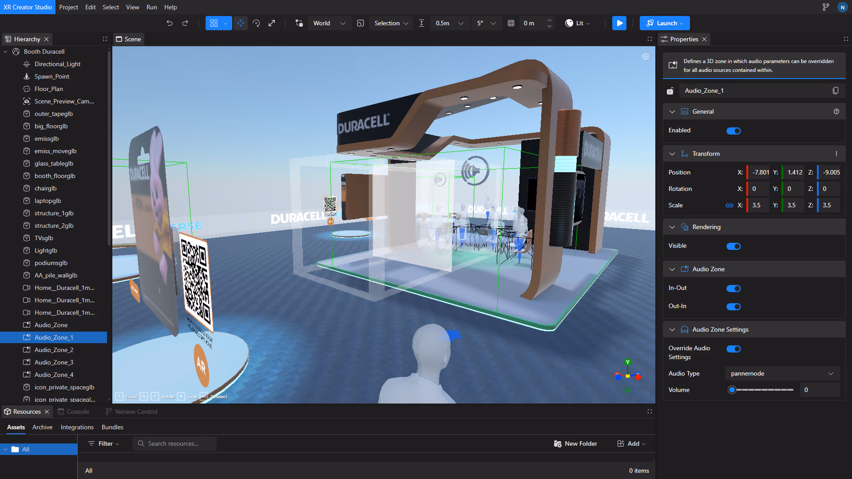The height and width of the screenshot is (479, 852).
Task: Click the transform space icon beside World
Action: point(299,23)
